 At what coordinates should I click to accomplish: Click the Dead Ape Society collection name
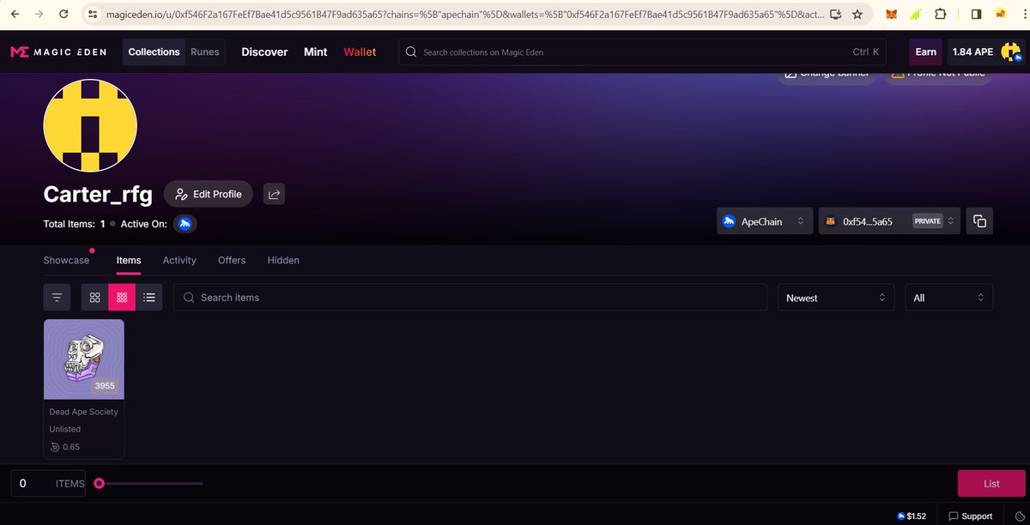tap(83, 412)
